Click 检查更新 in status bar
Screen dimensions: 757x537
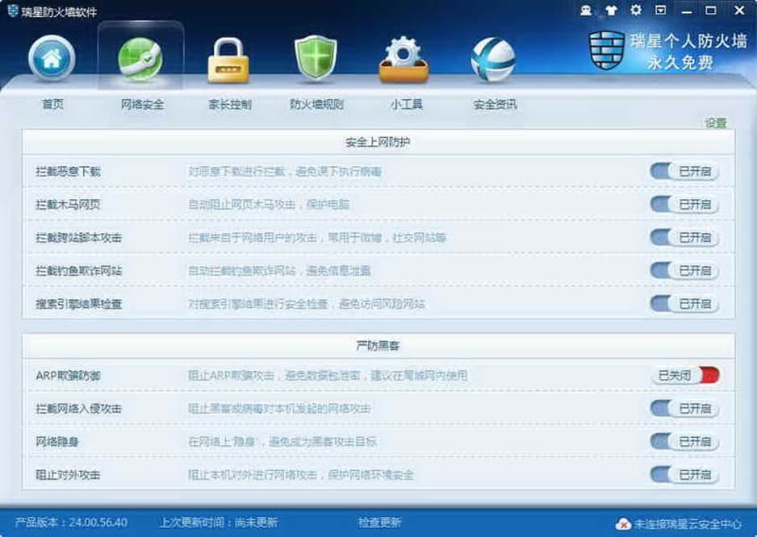point(379,522)
